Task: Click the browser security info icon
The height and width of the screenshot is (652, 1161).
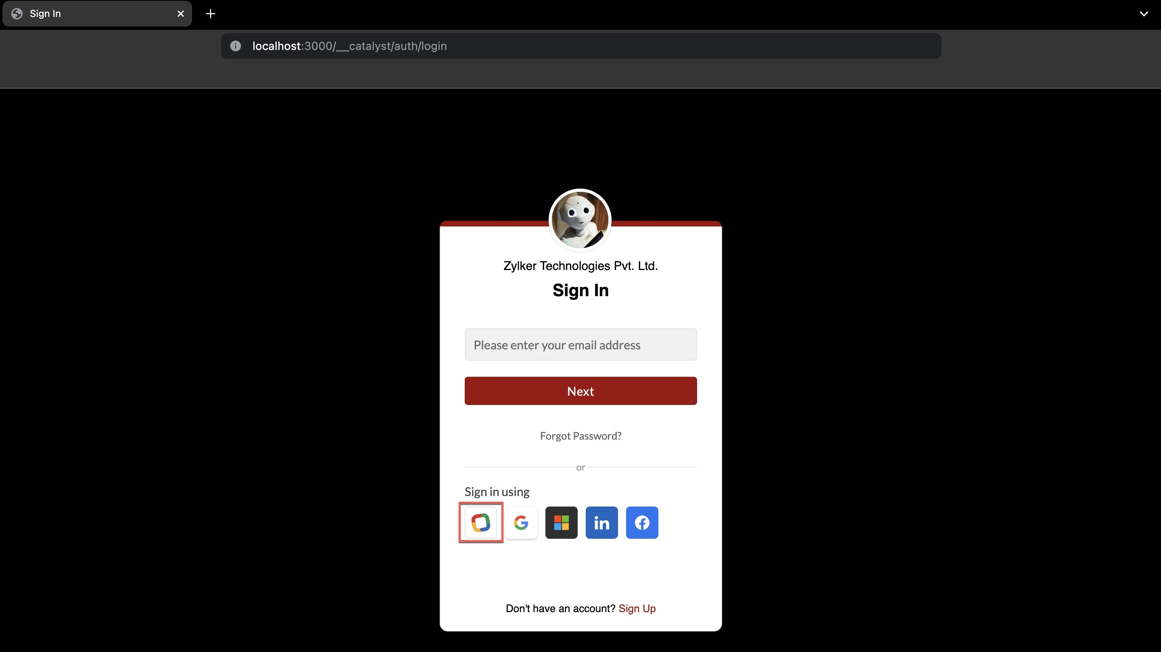Action: (x=235, y=46)
